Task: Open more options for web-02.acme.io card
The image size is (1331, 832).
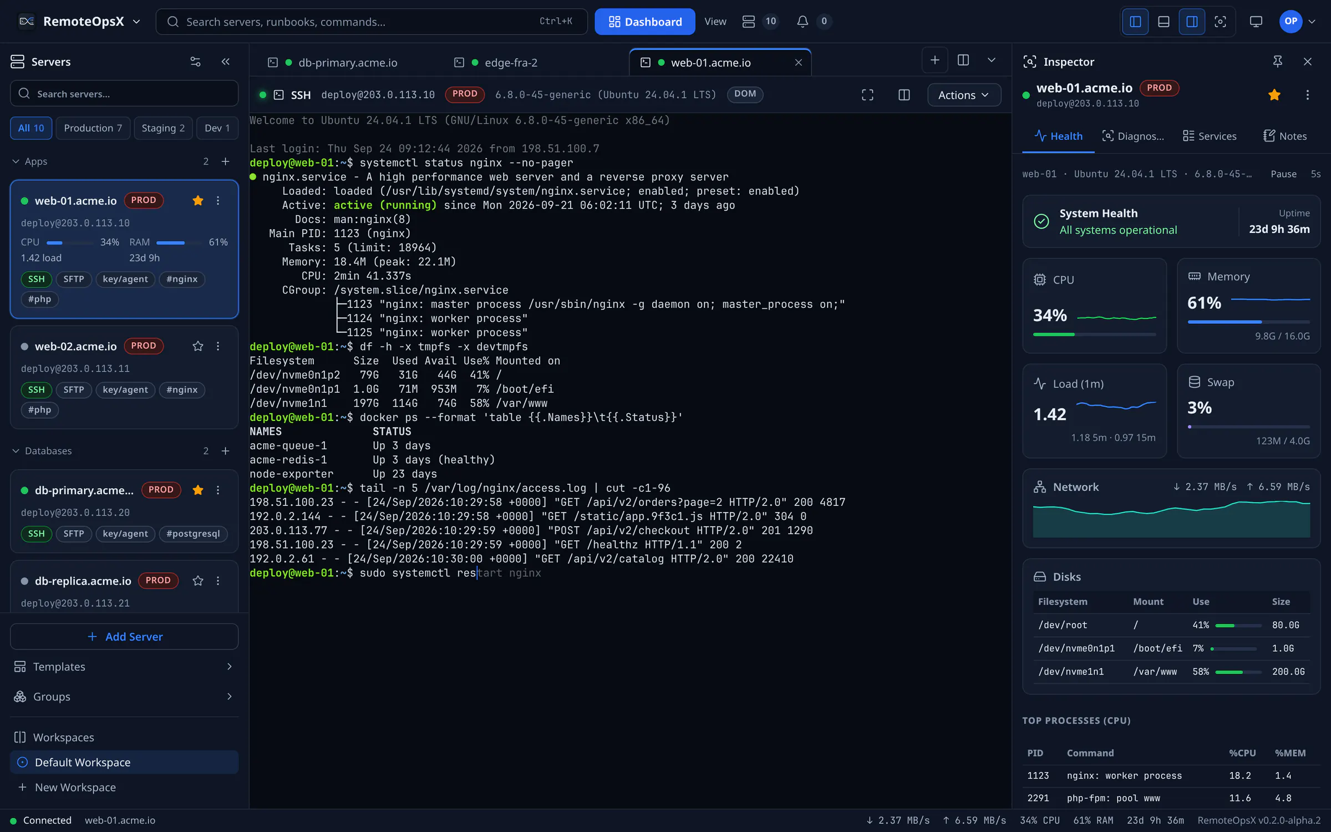Action: point(218,346)
